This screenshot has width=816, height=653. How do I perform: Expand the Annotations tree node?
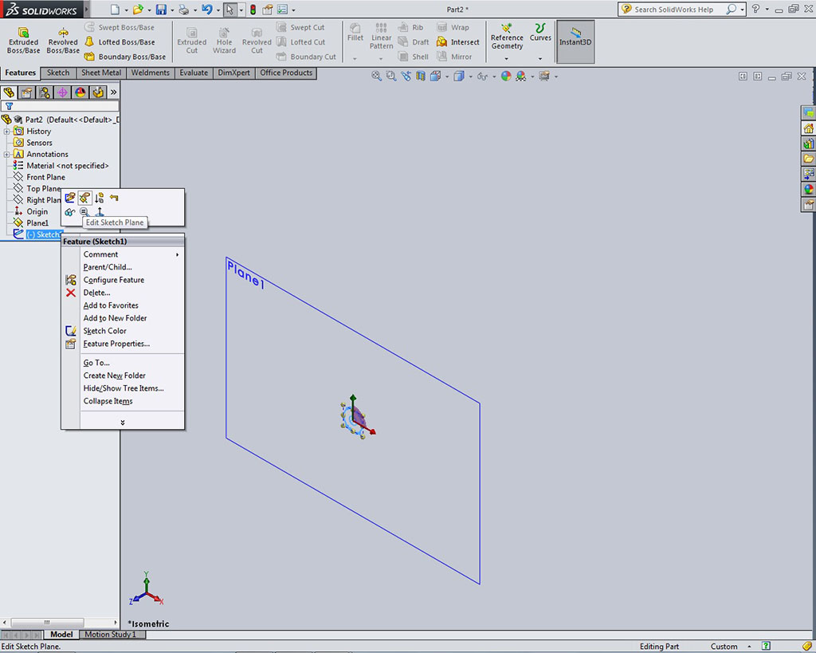pos(7,155)
